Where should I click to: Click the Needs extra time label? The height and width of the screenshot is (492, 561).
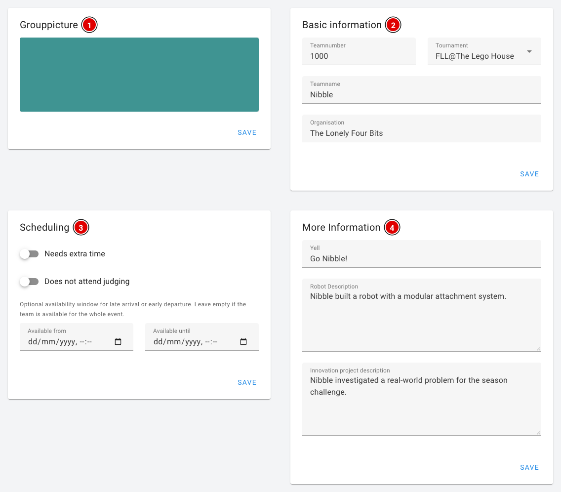[75, 254]
